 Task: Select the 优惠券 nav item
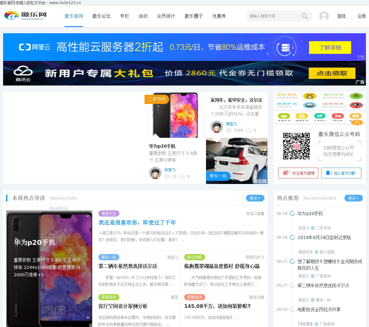(219, 16)
